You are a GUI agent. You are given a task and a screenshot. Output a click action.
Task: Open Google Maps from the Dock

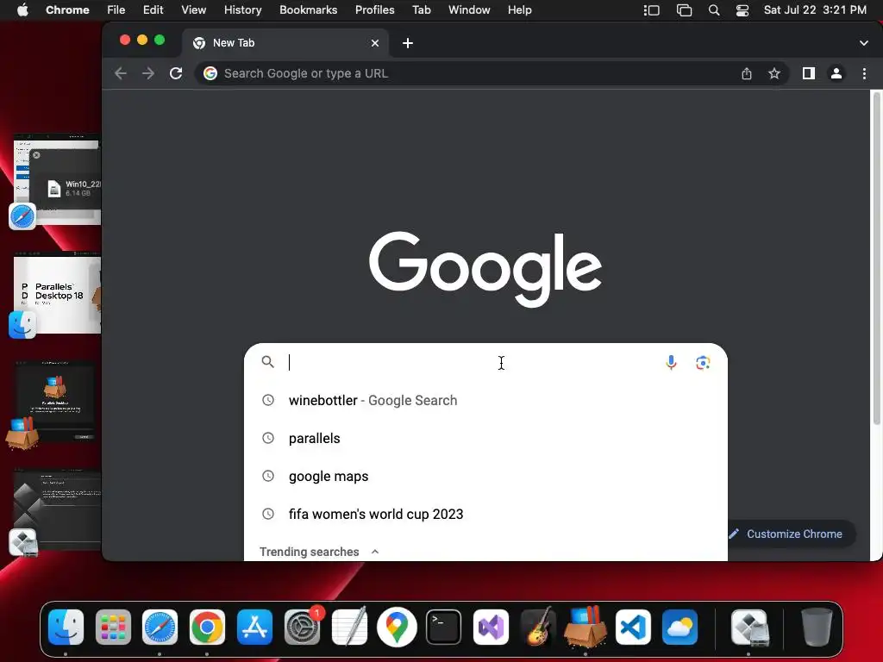coord(397,628)
